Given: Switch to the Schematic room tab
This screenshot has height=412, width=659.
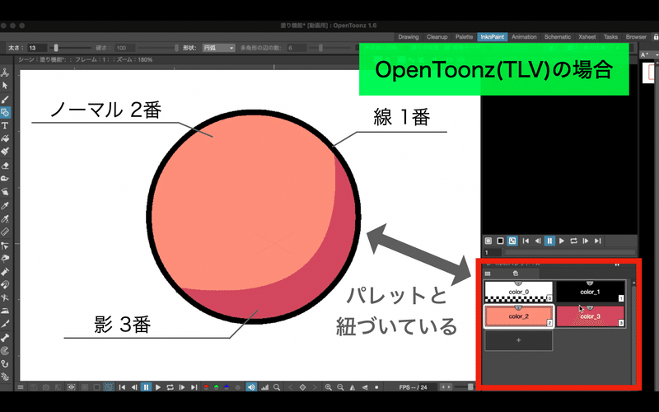Looking at the screenshot, I should (x=558, y=37).
